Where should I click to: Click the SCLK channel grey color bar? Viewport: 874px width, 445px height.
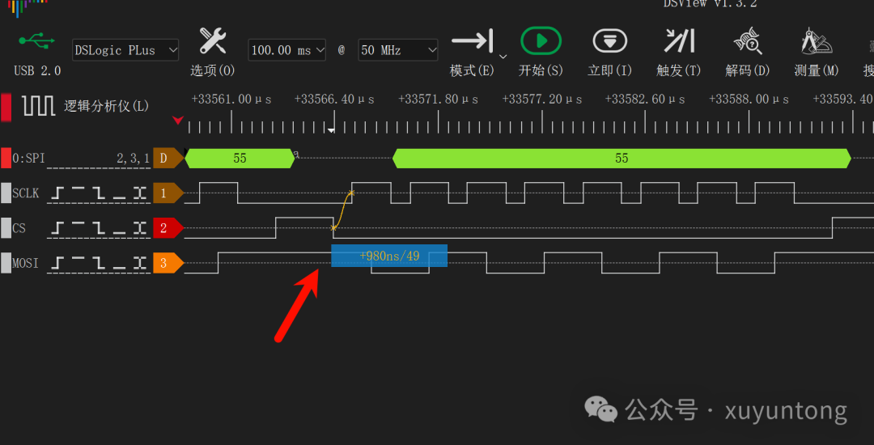(6, 193)
